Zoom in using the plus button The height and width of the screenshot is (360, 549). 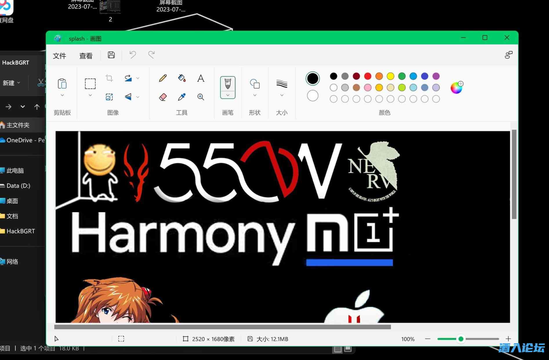508,339
